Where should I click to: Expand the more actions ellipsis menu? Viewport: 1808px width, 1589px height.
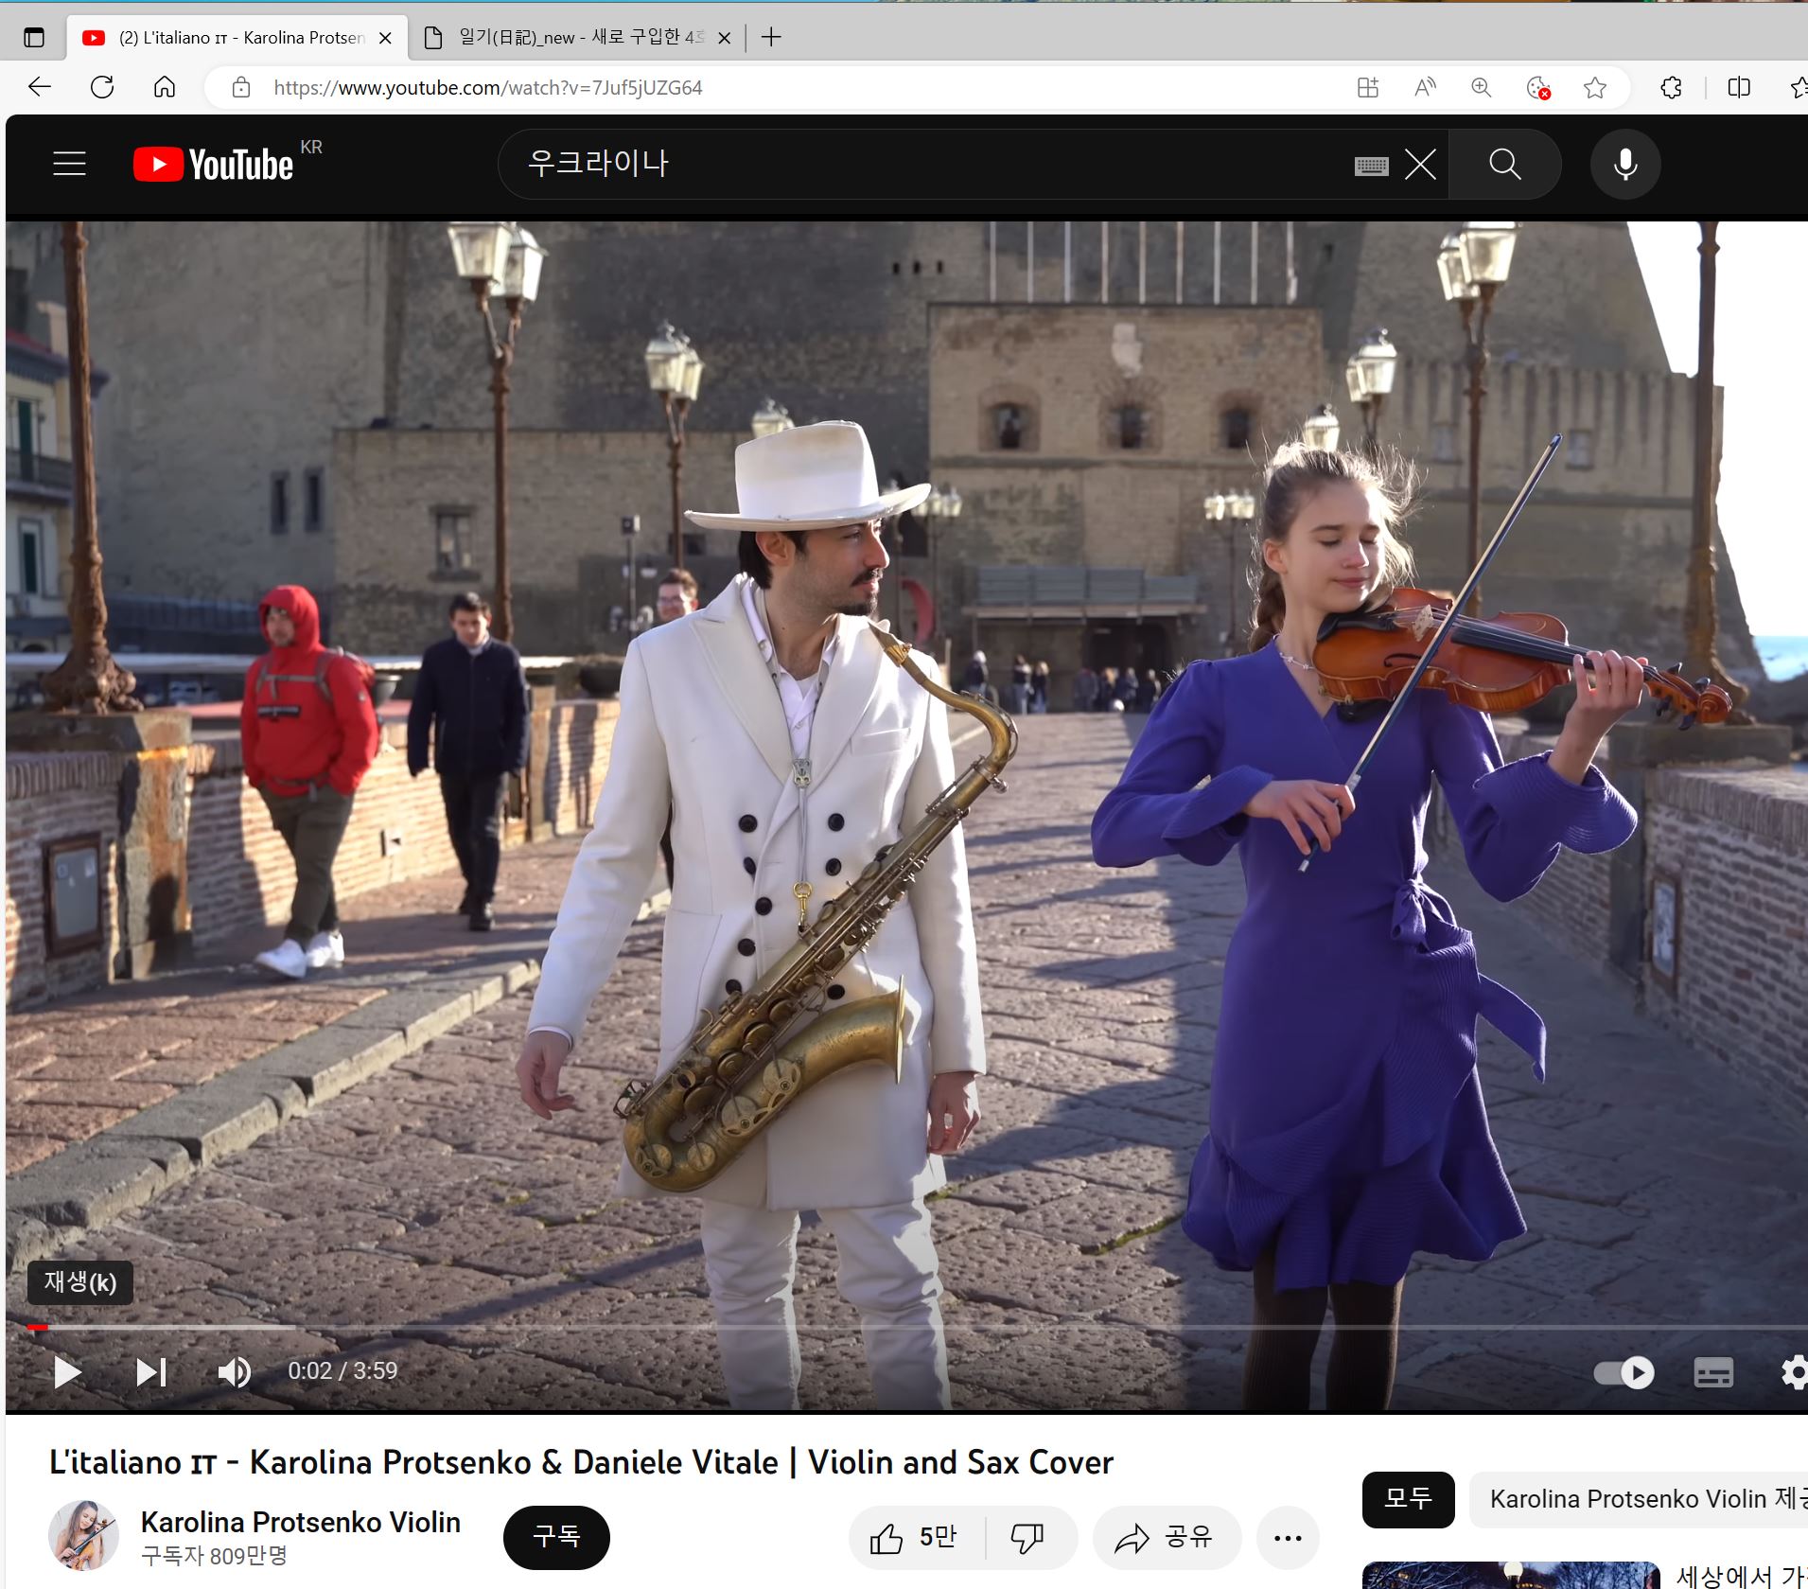[x=1287, y=1538]
